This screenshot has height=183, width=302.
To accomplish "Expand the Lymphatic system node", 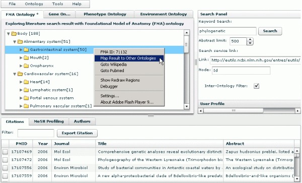I will 21,90.
